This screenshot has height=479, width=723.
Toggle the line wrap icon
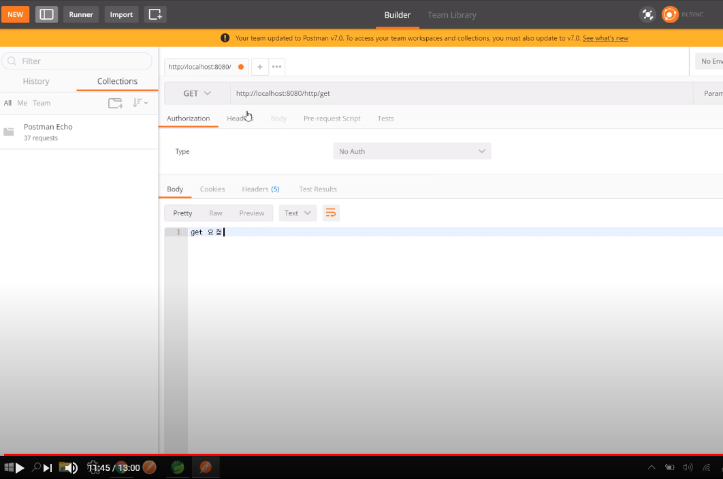[331, 213]
